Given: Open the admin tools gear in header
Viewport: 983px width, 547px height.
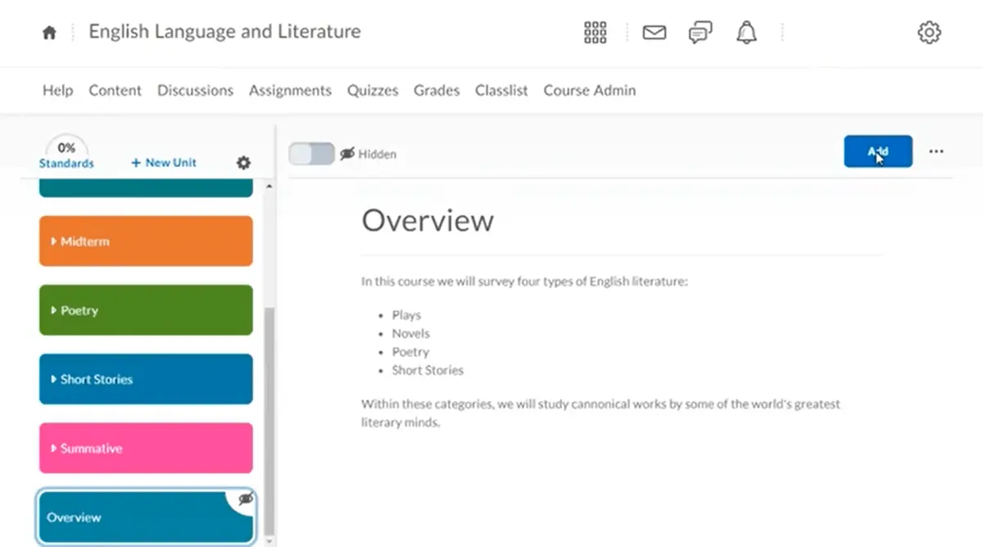Looking at the screenshot, I should (x=929, y=33).
